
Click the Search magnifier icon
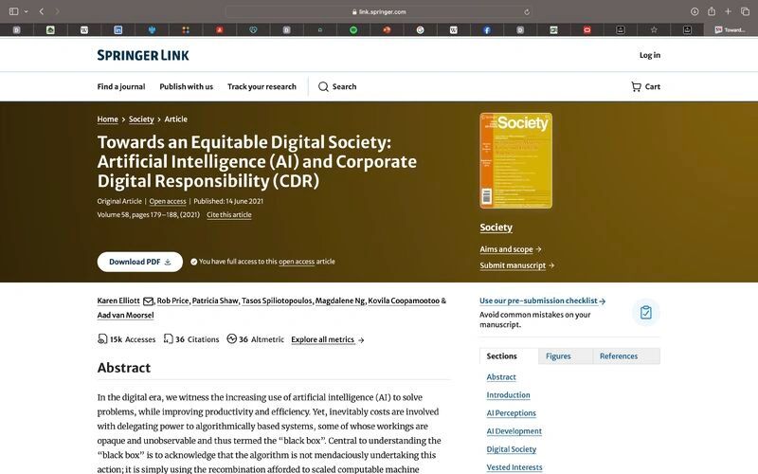pos(323,86)
